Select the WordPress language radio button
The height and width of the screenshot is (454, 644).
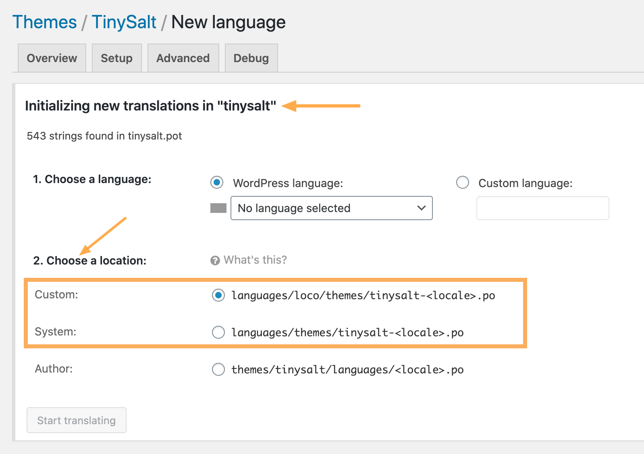pyautogui.click(x=217, y=183)
